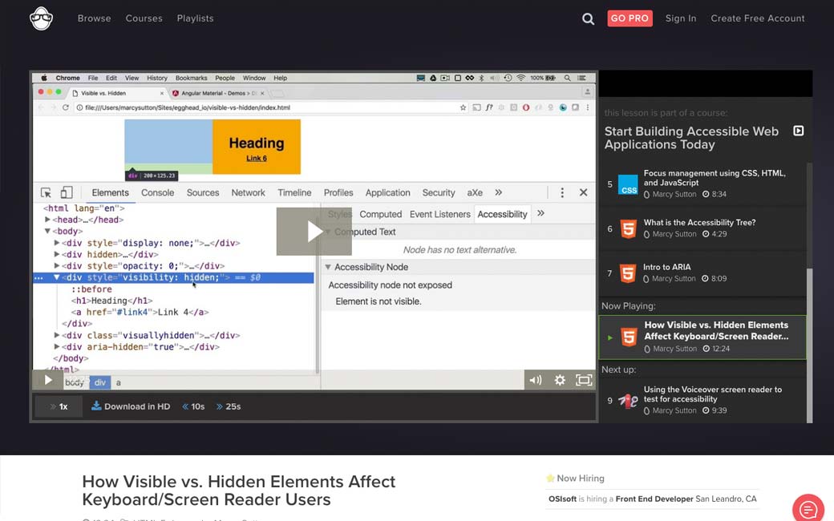This screenshot has height=521, width=834.
Task: Skip forward 25s in the video
Action: coord(229,406)
